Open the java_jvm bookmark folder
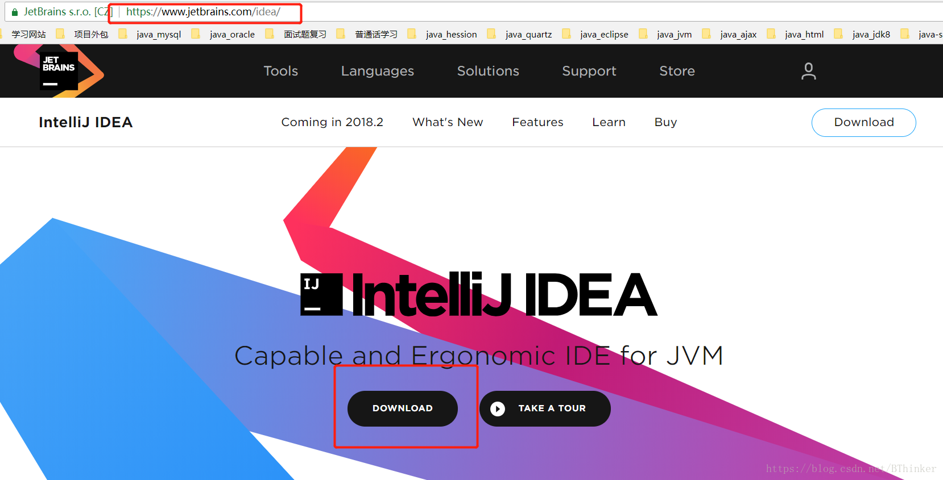Screen dimensions: 943x480 [x=665, y=34]
